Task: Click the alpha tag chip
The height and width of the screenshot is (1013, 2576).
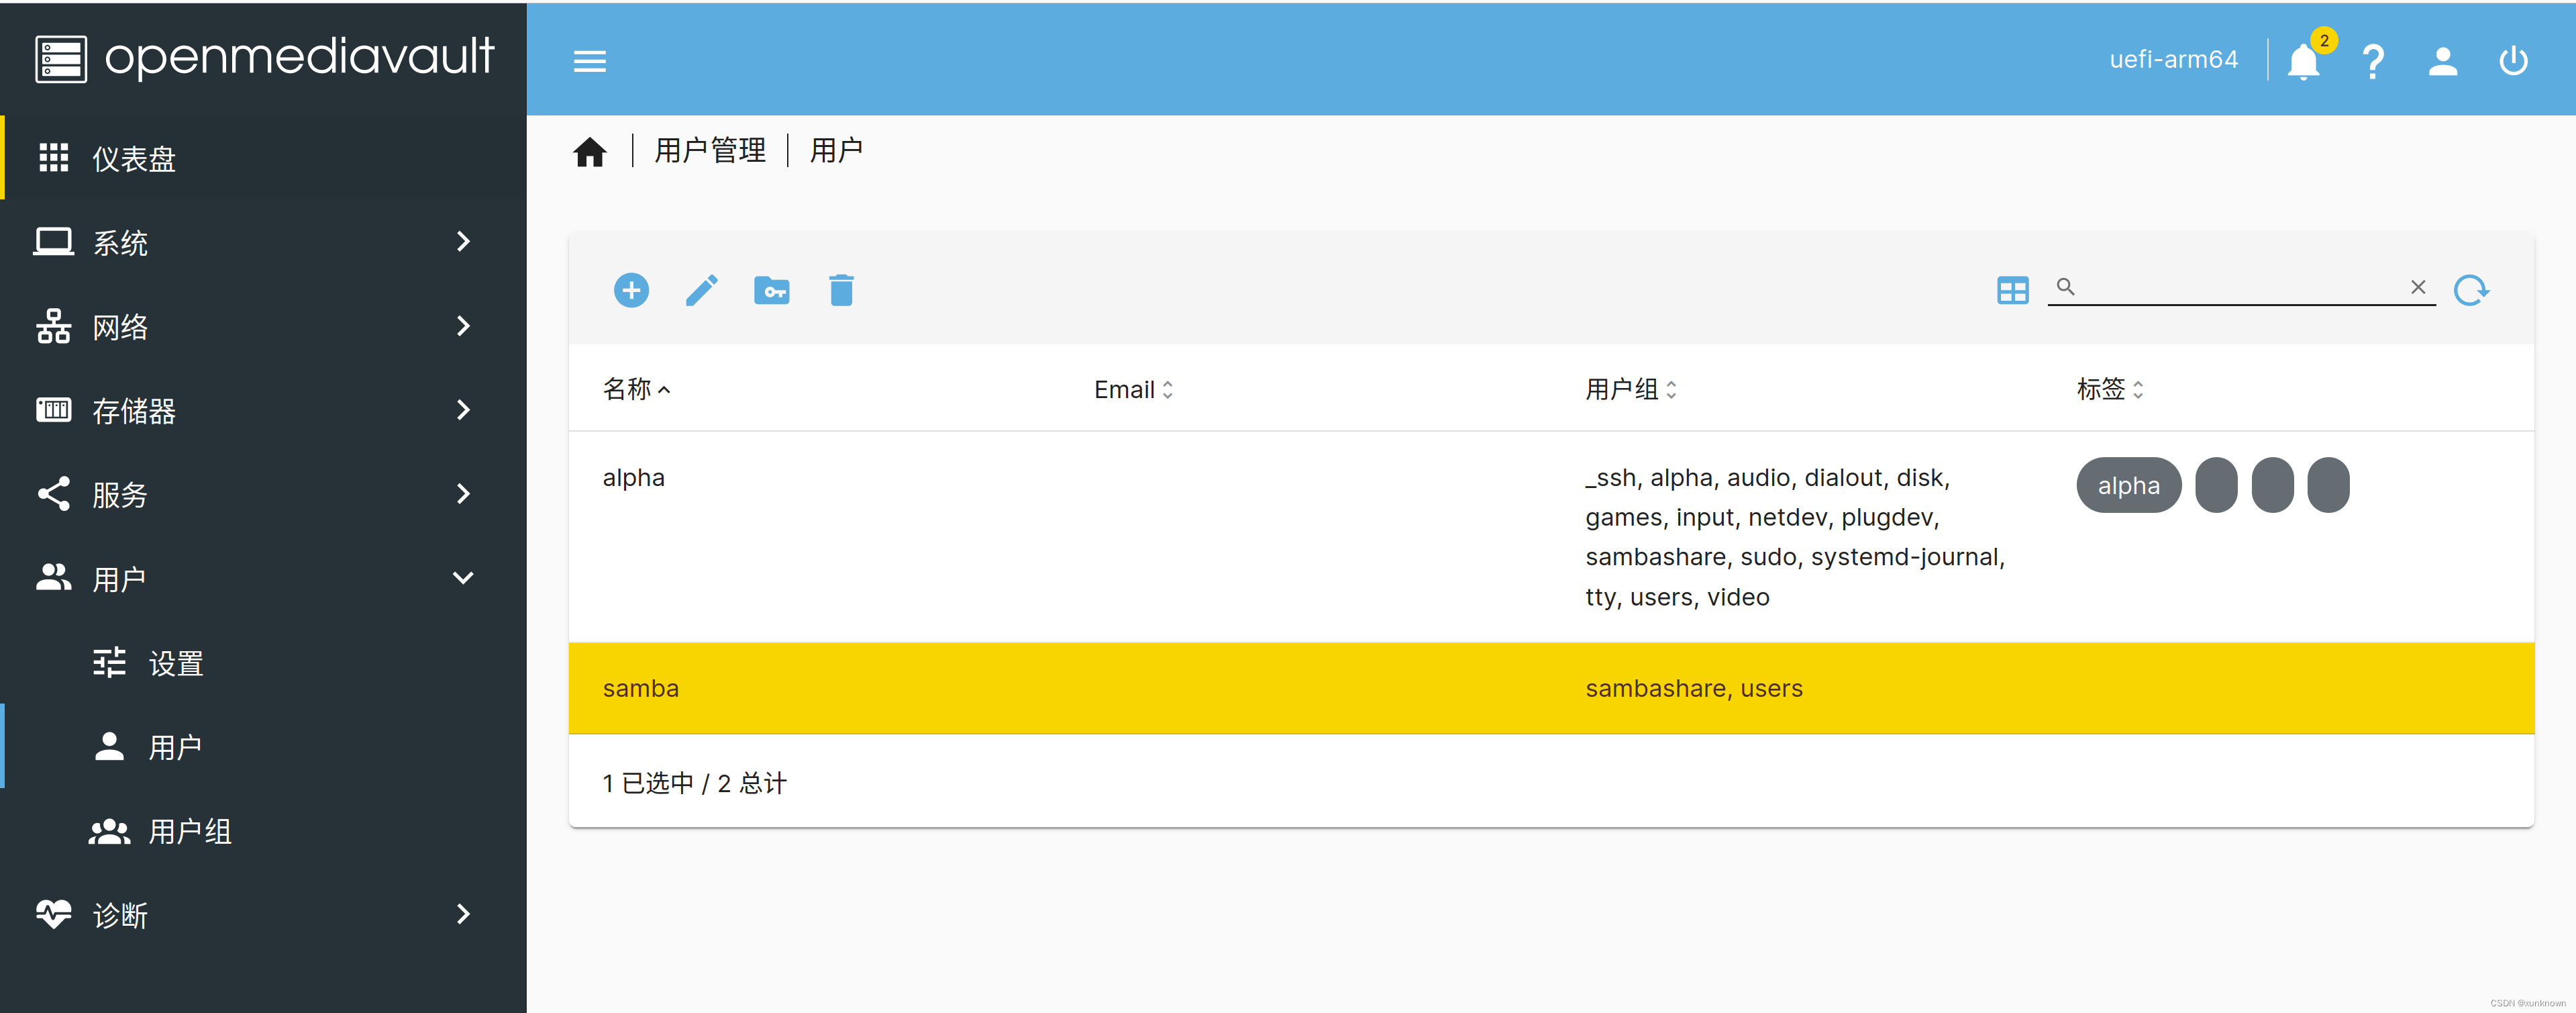Action: click(2128, 485)
